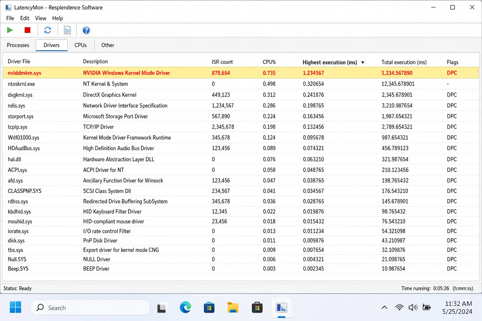Select the storport.sys row

(241, 116)
